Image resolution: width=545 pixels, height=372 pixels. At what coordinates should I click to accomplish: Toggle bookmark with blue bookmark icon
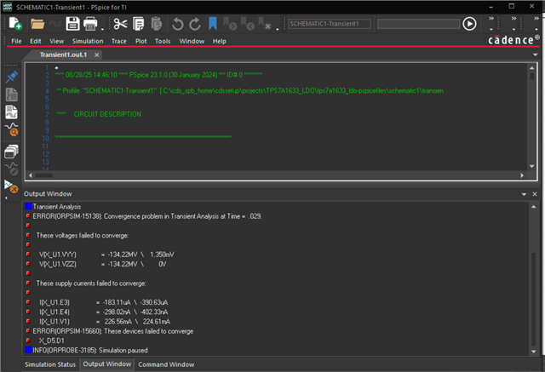click(213, 24)
